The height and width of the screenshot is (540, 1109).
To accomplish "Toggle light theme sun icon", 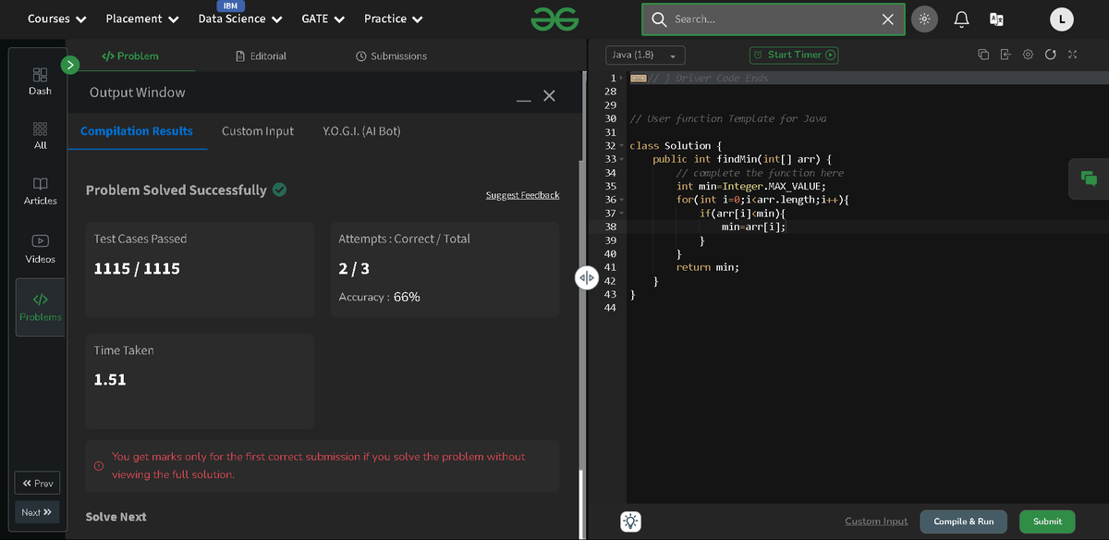I will [924, 18].
